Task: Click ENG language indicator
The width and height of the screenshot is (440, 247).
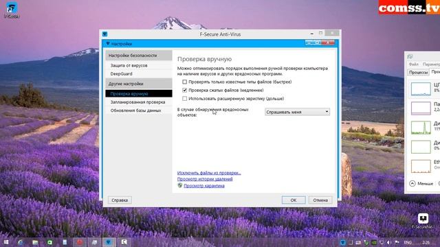Action: click(x=408, y=242)
